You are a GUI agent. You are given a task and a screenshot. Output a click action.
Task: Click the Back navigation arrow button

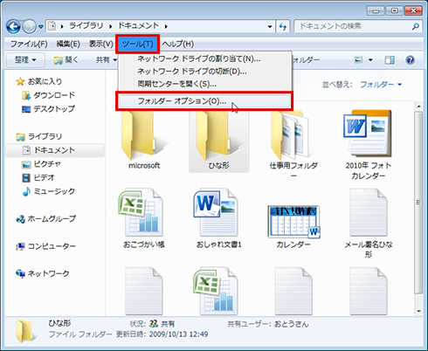pyautogui.click(x=13, y=27)
